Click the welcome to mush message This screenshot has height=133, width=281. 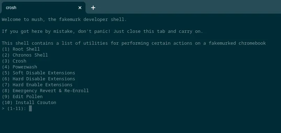point(64,19)
